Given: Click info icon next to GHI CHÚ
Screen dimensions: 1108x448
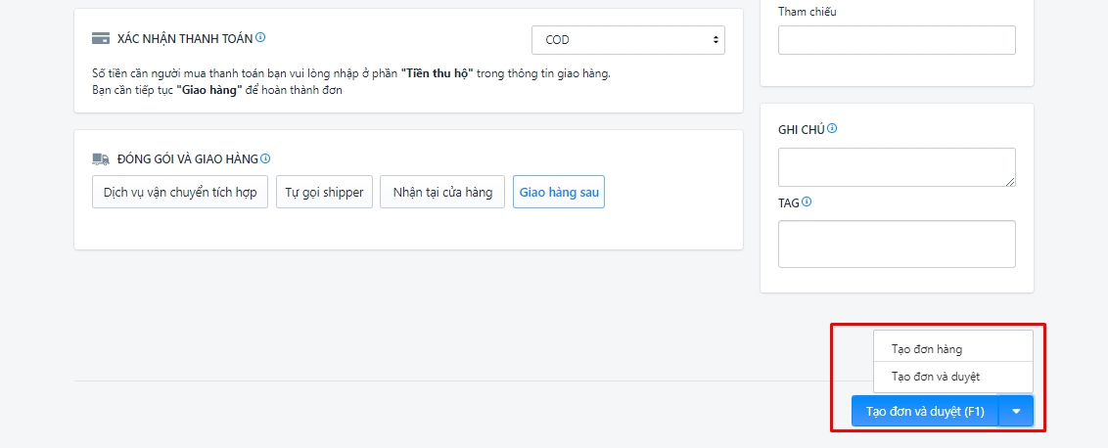Looking at the screenshot, I should click(x=832, y=128).
